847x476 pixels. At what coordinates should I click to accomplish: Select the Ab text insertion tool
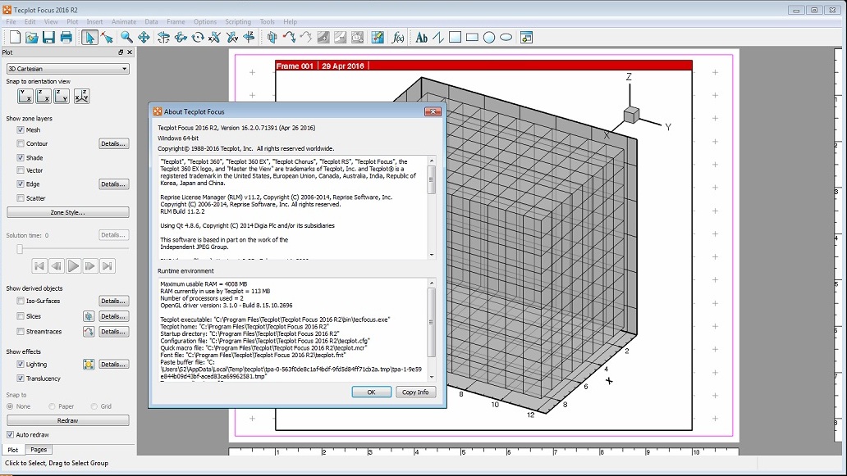[421, 37]
